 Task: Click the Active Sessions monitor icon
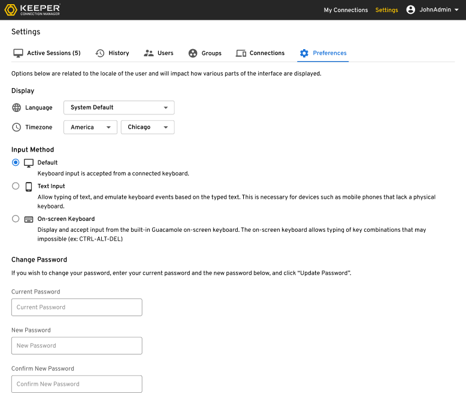tap(18, 53)
